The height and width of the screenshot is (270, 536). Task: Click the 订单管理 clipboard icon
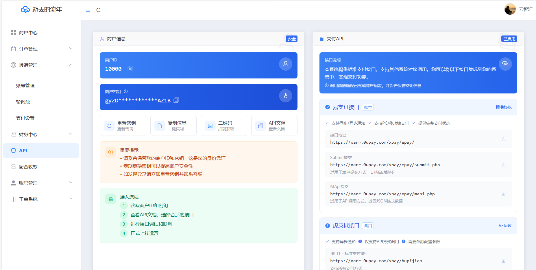tap(13, 49)
